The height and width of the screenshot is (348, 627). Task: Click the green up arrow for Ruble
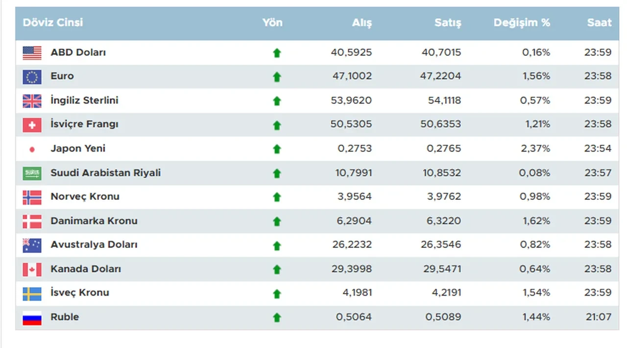pyautogui.click(x=277, y=317)
